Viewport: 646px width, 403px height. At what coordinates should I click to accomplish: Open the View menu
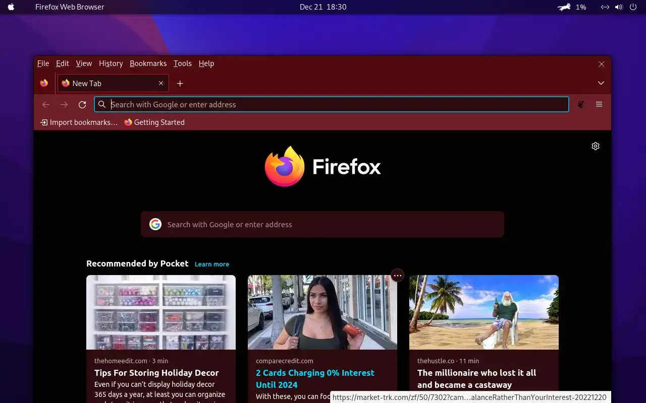pyautogui.click(x=84, y=63)
